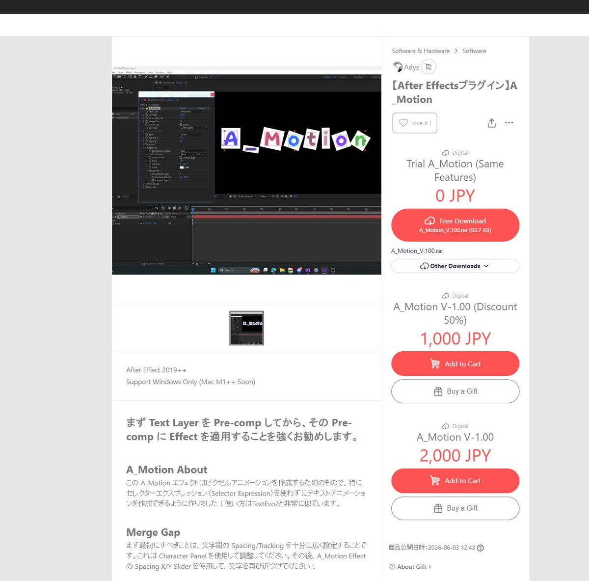Image resolution: width=589 pixels, height=581 pixels.
Task: Click the red layer bar in the timeline
Action: [x=286, y=217]
